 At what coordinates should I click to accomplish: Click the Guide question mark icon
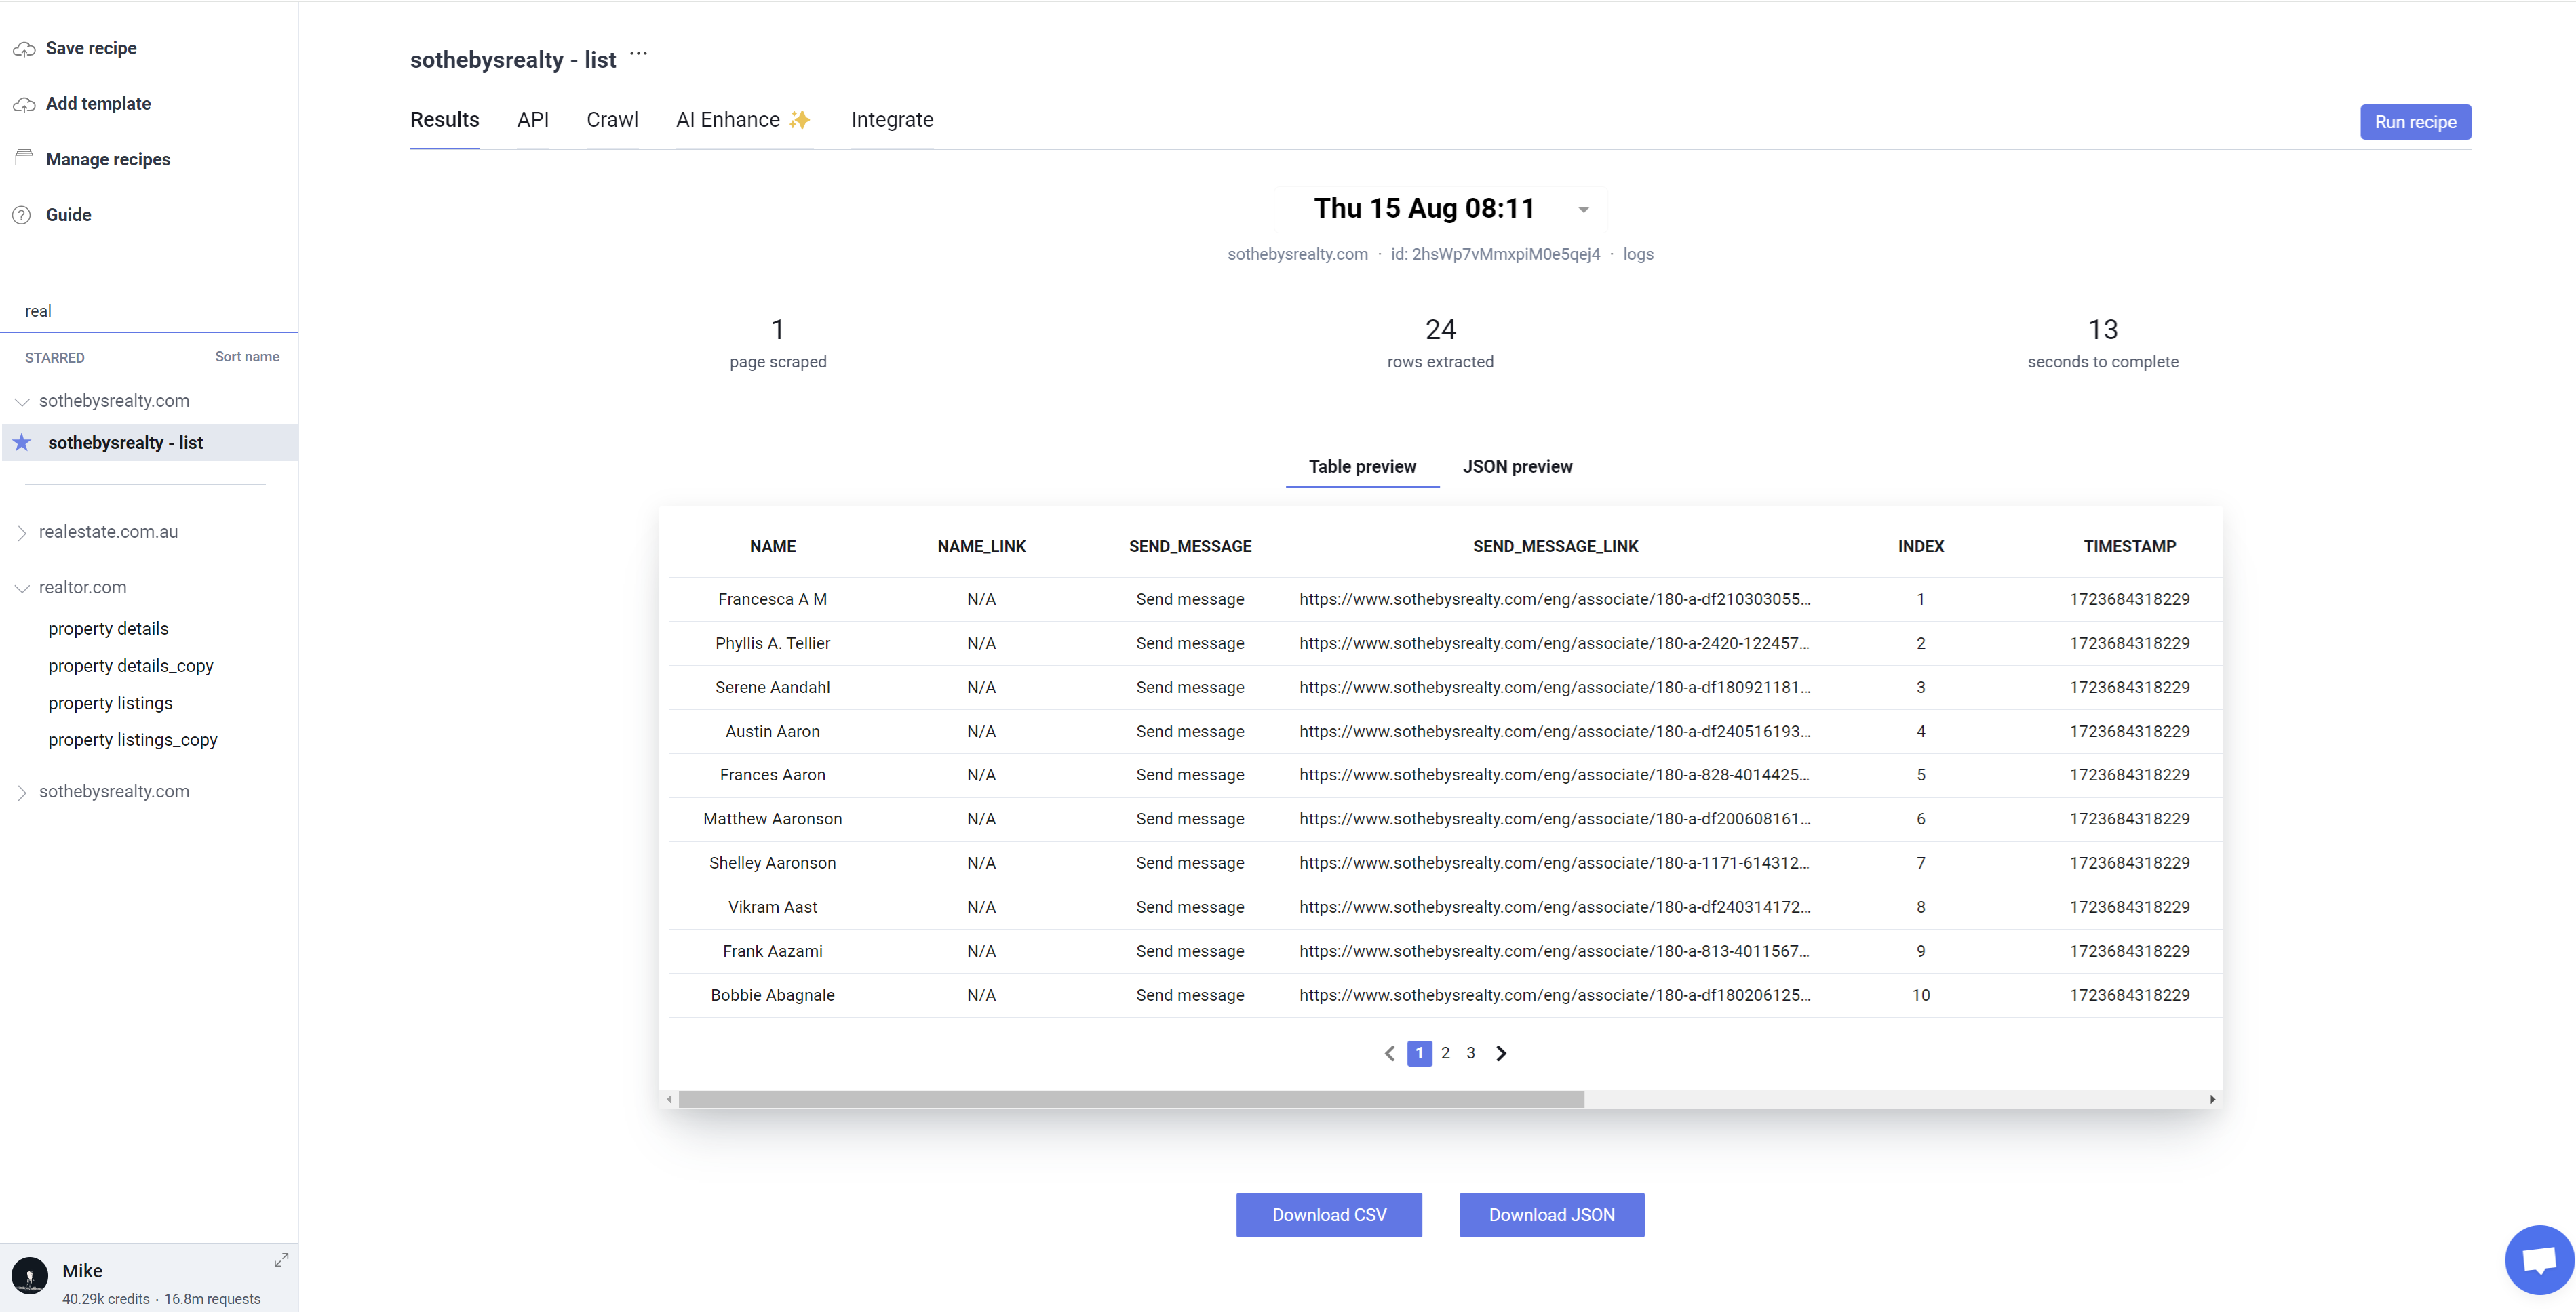(22, 215)
